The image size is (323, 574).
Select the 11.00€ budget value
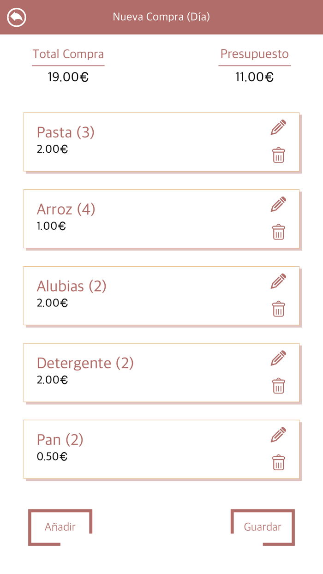[254, 77]
